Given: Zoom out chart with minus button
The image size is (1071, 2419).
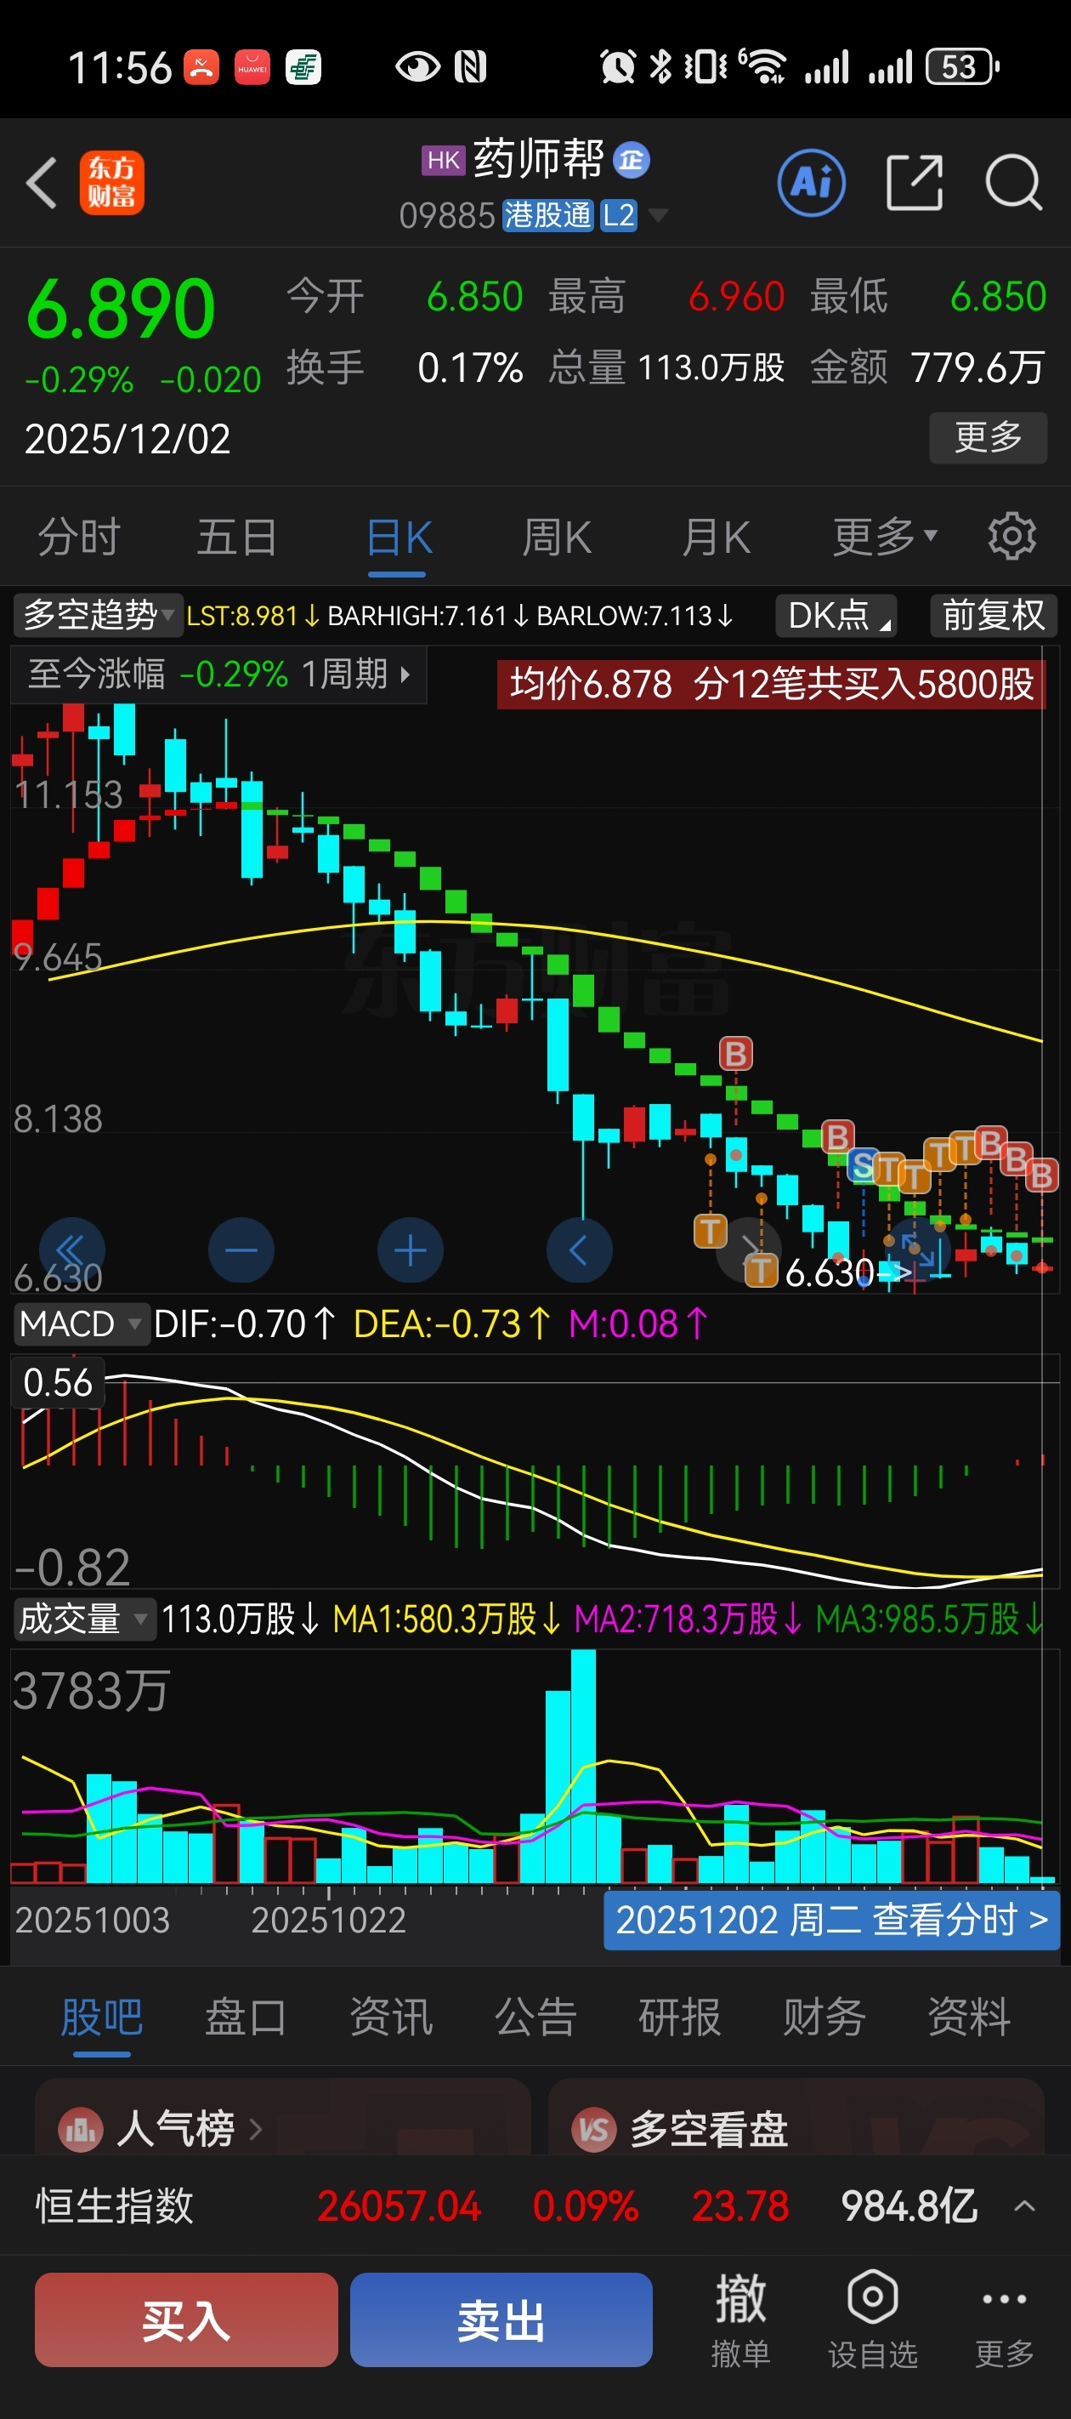Looking at the screenshot, I should click(x=241, y=1249).
